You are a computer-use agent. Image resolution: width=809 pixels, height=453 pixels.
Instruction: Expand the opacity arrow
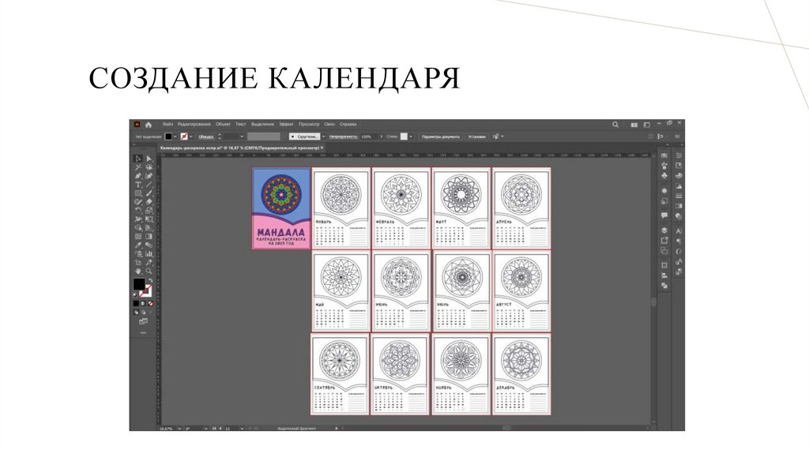382,137
